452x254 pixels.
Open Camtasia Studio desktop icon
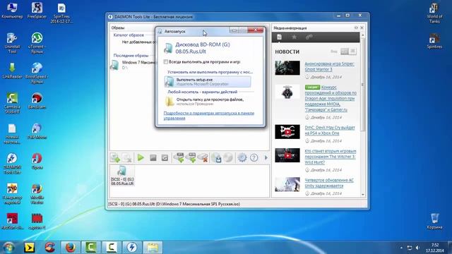click(12, 103)
